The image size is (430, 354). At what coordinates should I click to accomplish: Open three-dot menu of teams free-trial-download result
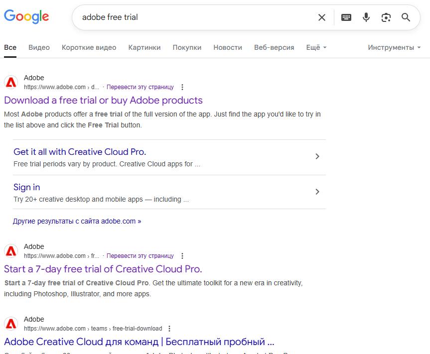pos(169,329)
